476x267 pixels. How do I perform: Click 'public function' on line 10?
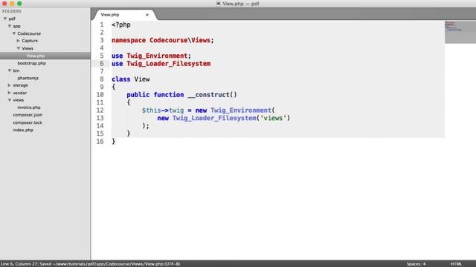click(x=155, y=95)
